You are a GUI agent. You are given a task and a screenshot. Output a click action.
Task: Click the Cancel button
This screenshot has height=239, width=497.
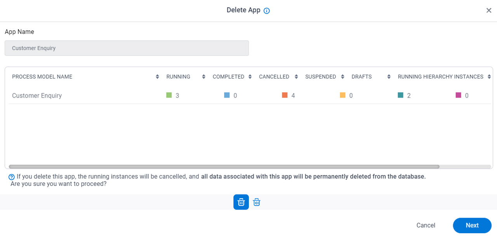(x=426, y=225)
